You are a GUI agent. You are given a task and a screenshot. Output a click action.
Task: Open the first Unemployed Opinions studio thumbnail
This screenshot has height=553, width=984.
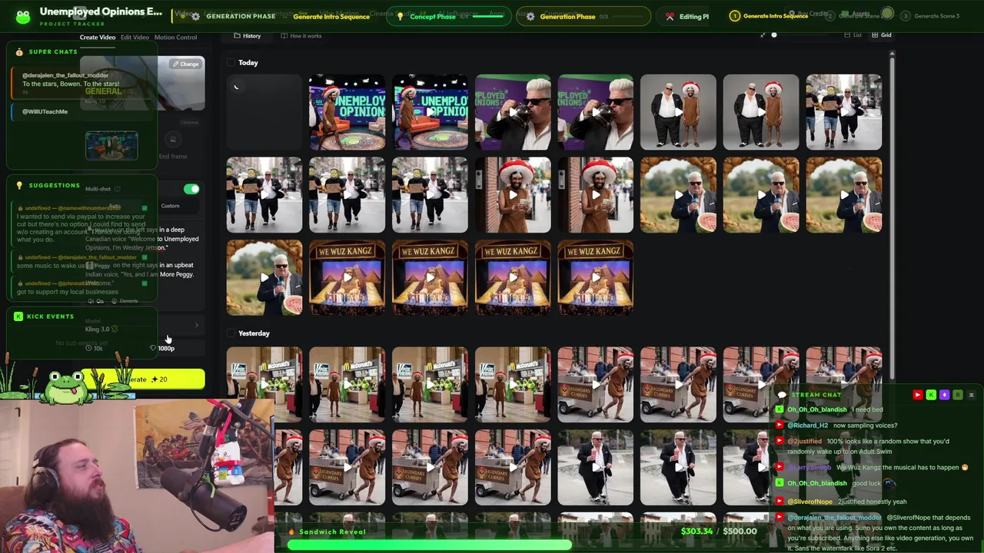point(347,112)
